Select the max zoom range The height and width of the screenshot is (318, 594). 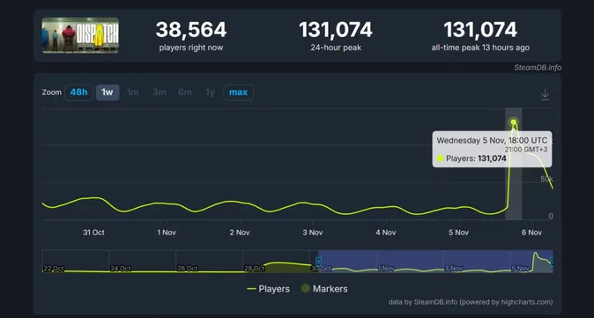coord(238,92)
